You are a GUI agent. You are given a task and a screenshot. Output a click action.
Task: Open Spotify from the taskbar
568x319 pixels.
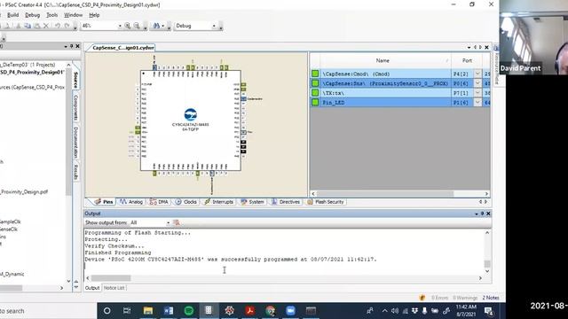(189, 311)
